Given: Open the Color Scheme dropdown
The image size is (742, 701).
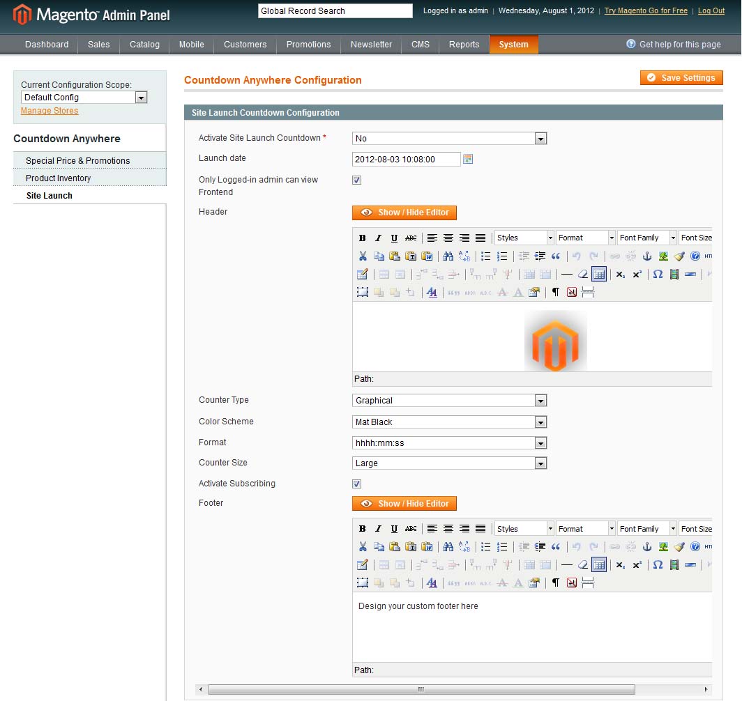Looking at the screenshot, I should pos(450,422).
